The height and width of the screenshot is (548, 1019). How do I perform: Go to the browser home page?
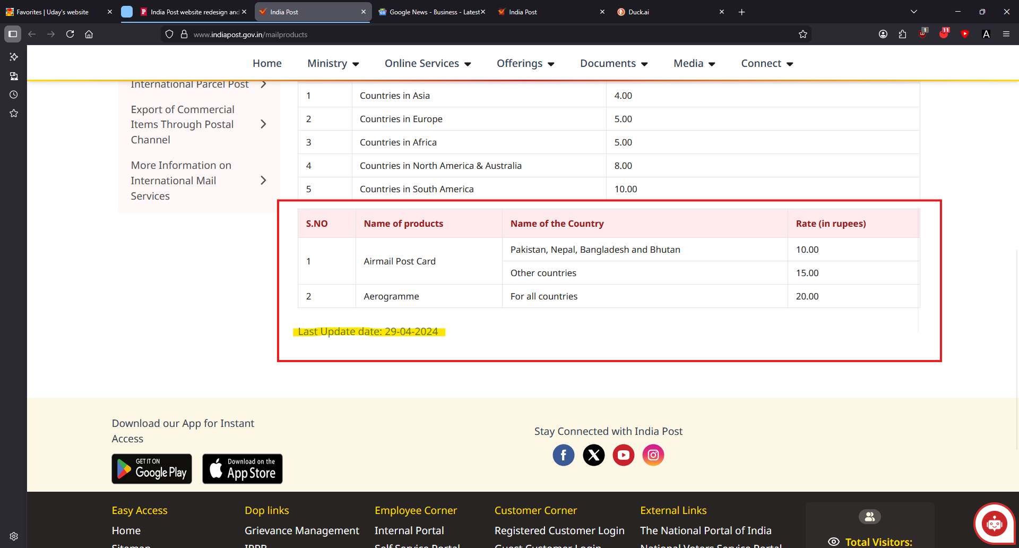tap(89, 35)
